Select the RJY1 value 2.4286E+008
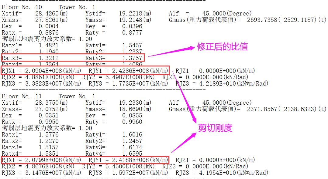328x179 pixels. coord(130,71)
